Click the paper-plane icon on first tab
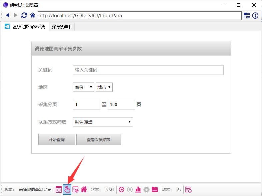This screenshot has width=262, height=196. (7, 26)
